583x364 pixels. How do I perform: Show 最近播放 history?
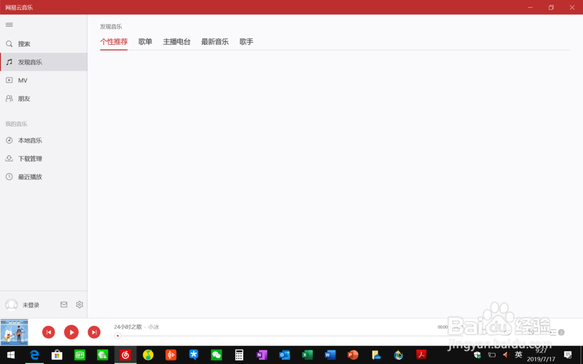(44, 177)
